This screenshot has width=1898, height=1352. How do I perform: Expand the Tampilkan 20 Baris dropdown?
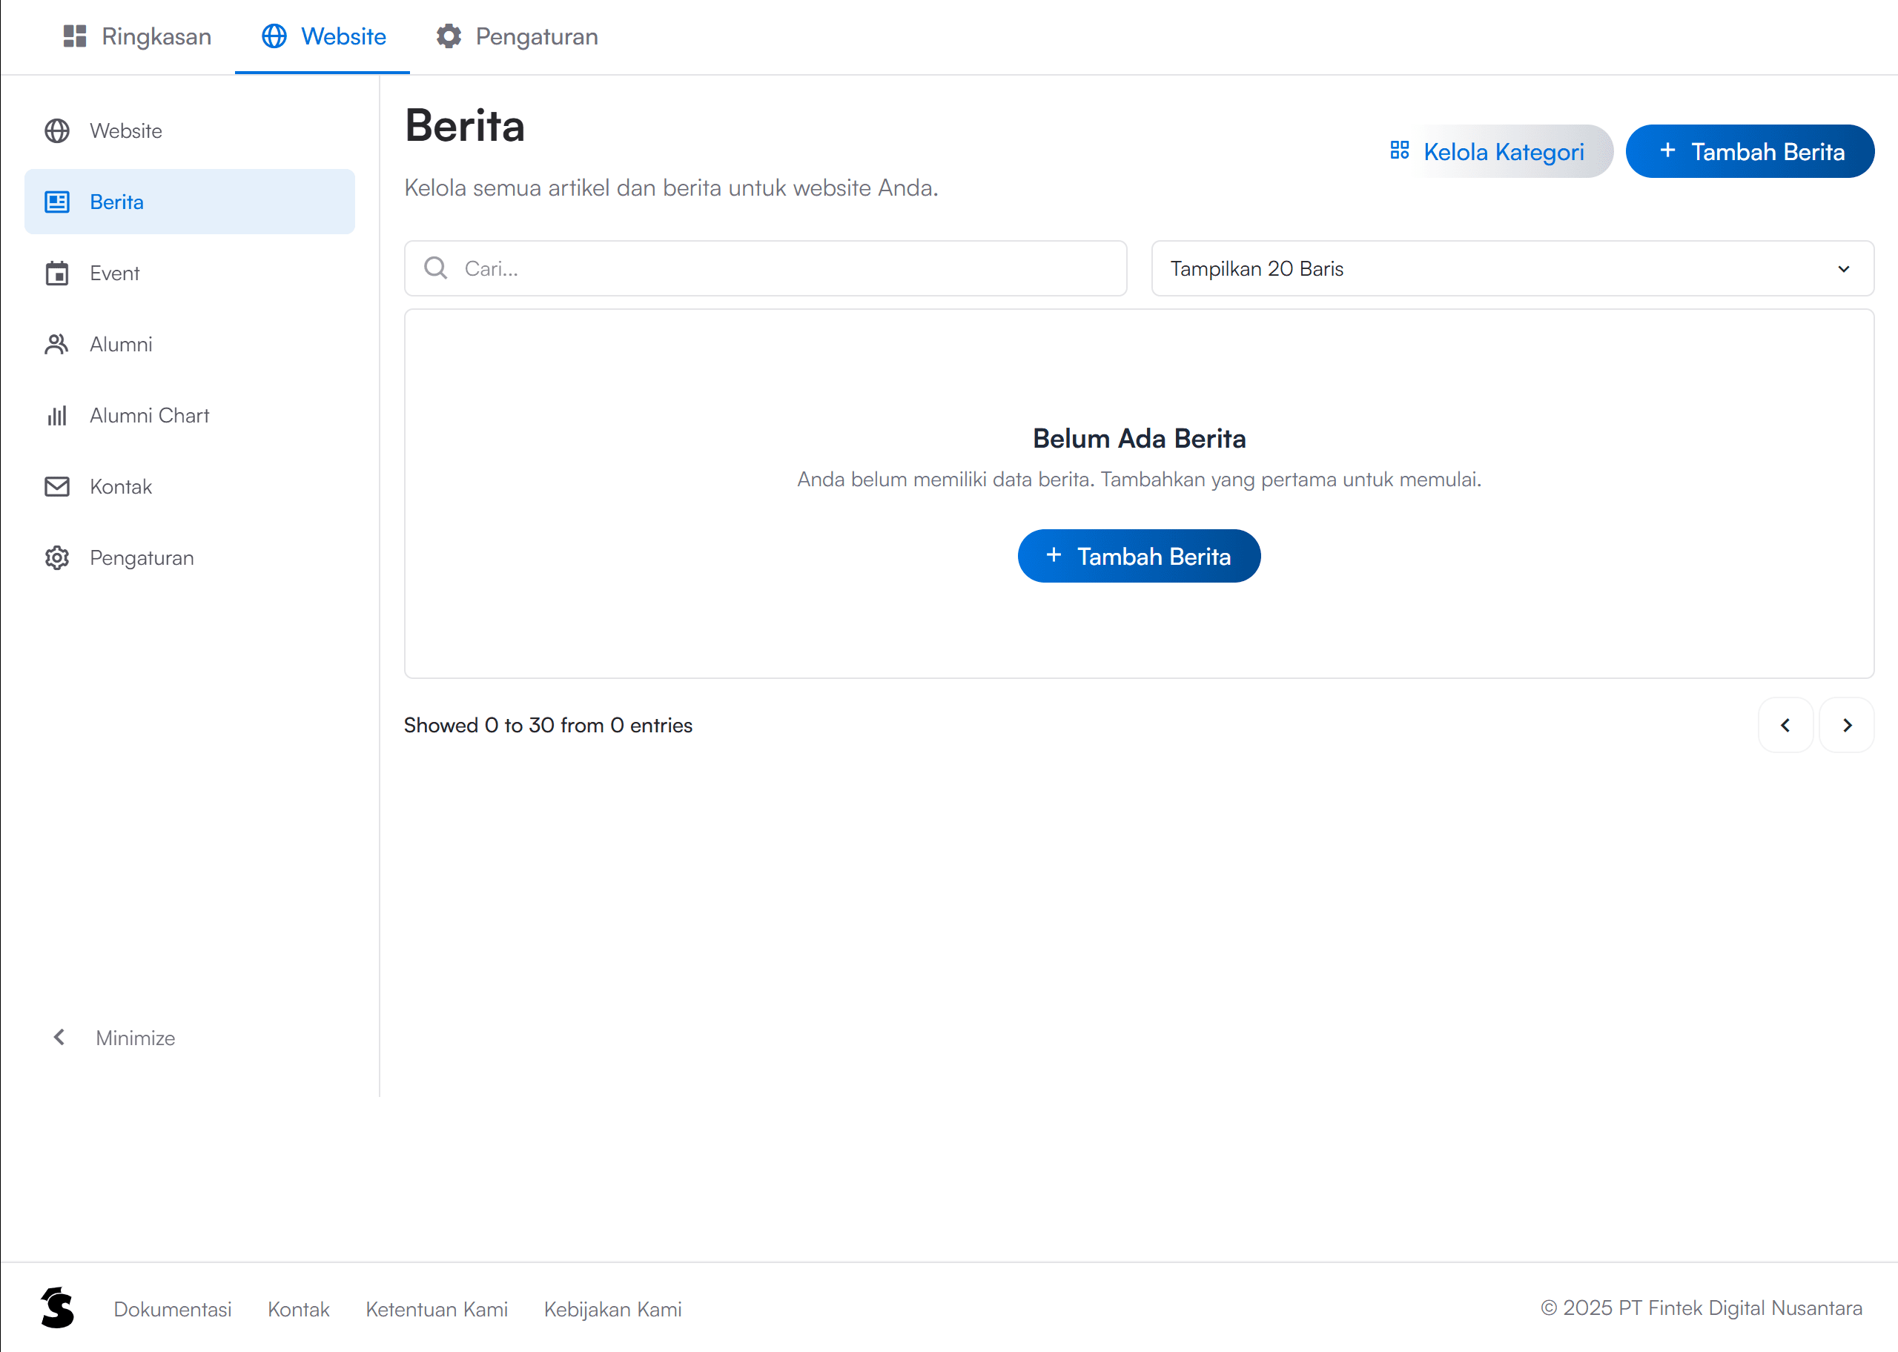coord(1512,268)
